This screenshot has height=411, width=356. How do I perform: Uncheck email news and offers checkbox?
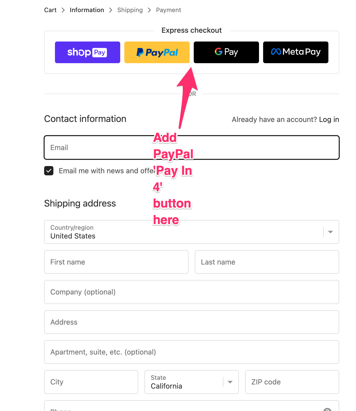pyautogui.click(x=49, y=171)
